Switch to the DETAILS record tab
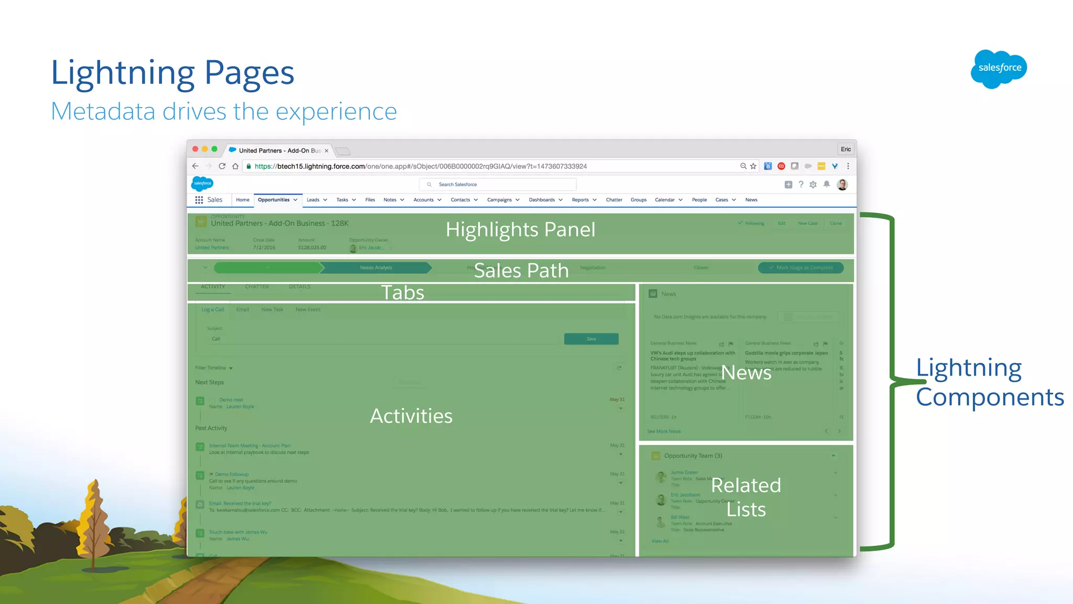1073x604 pixels. tap(300, 287)
